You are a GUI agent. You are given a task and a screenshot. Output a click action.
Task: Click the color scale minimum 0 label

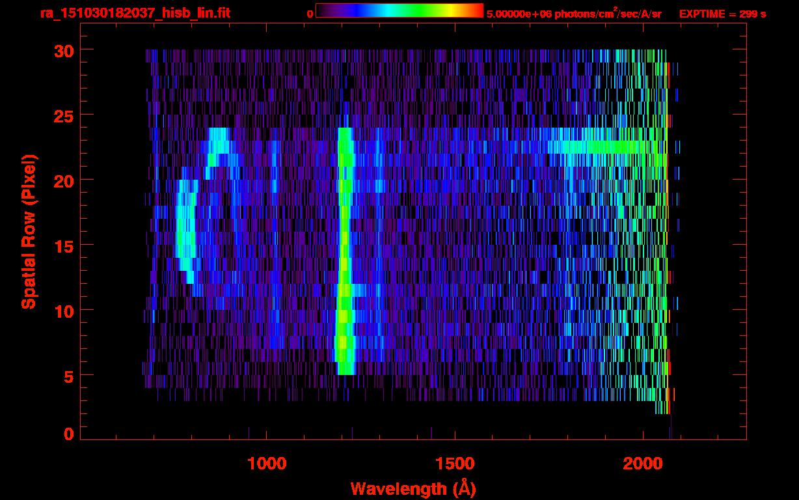pos(310,14)
